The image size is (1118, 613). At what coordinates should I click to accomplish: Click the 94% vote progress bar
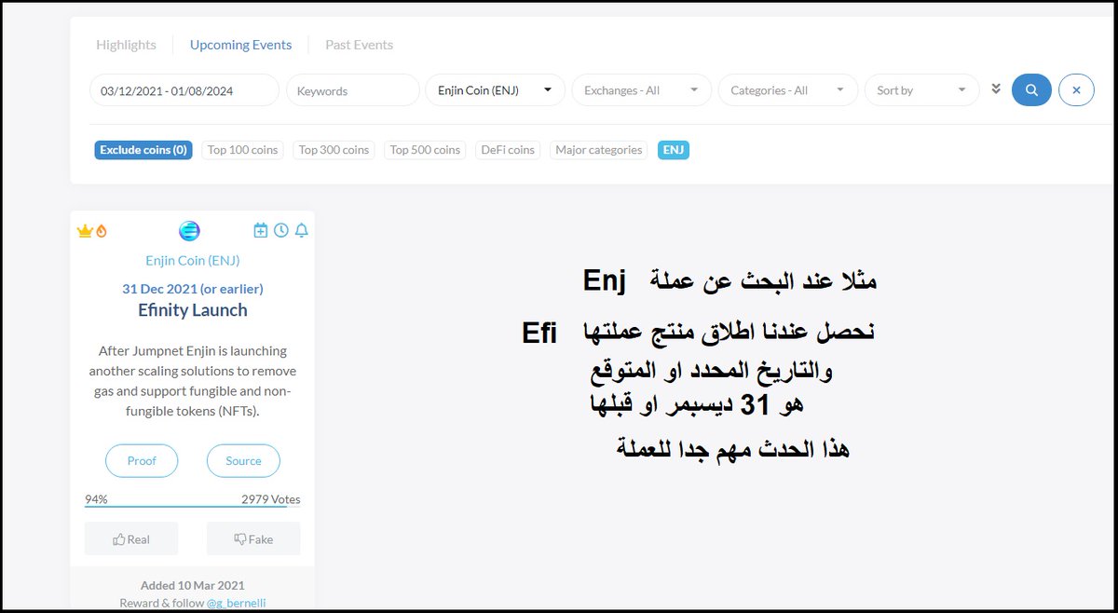pyautogui.click(x=193, y=507)
